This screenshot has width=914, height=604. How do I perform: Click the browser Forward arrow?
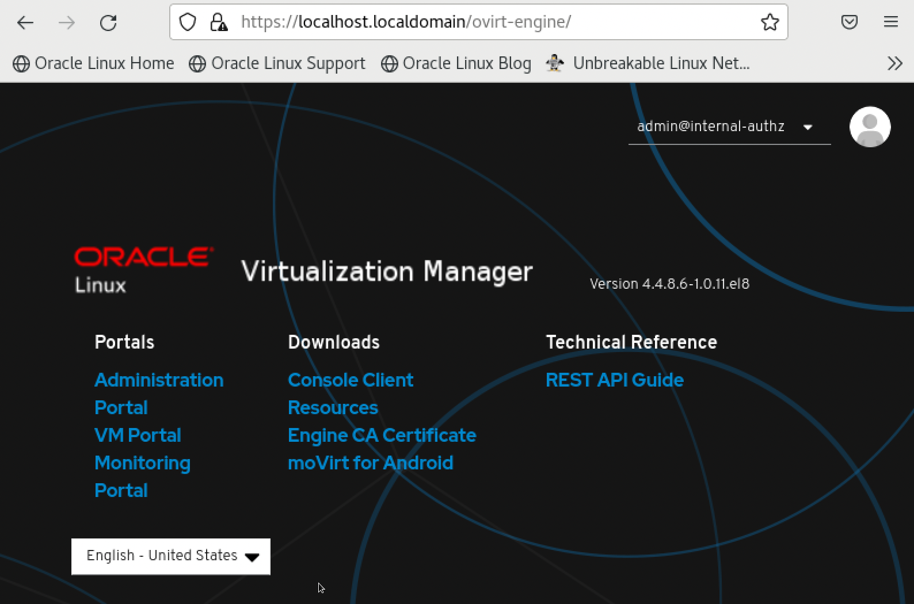coord(67,22)
